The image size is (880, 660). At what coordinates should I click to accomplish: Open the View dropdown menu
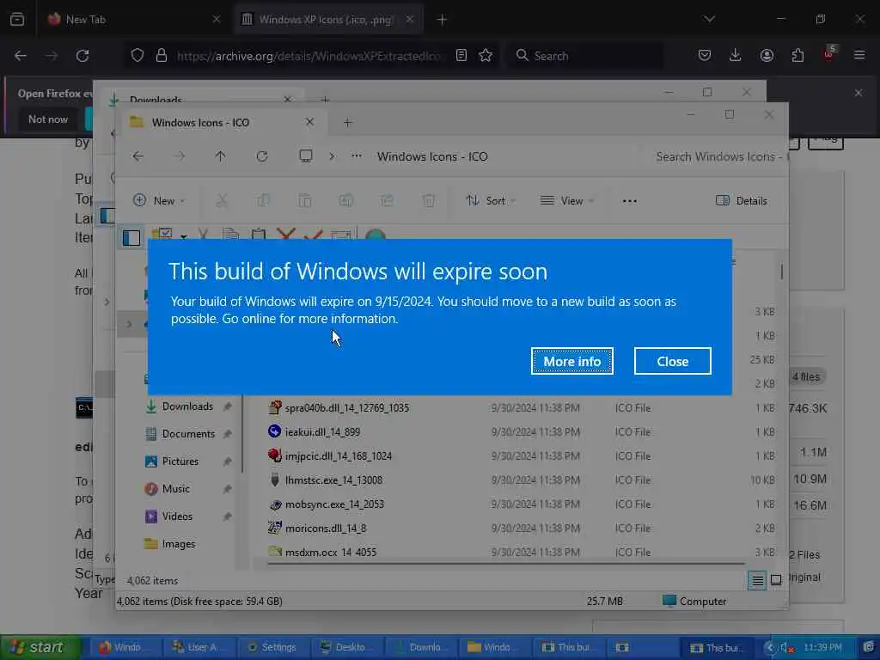[567, 200]
